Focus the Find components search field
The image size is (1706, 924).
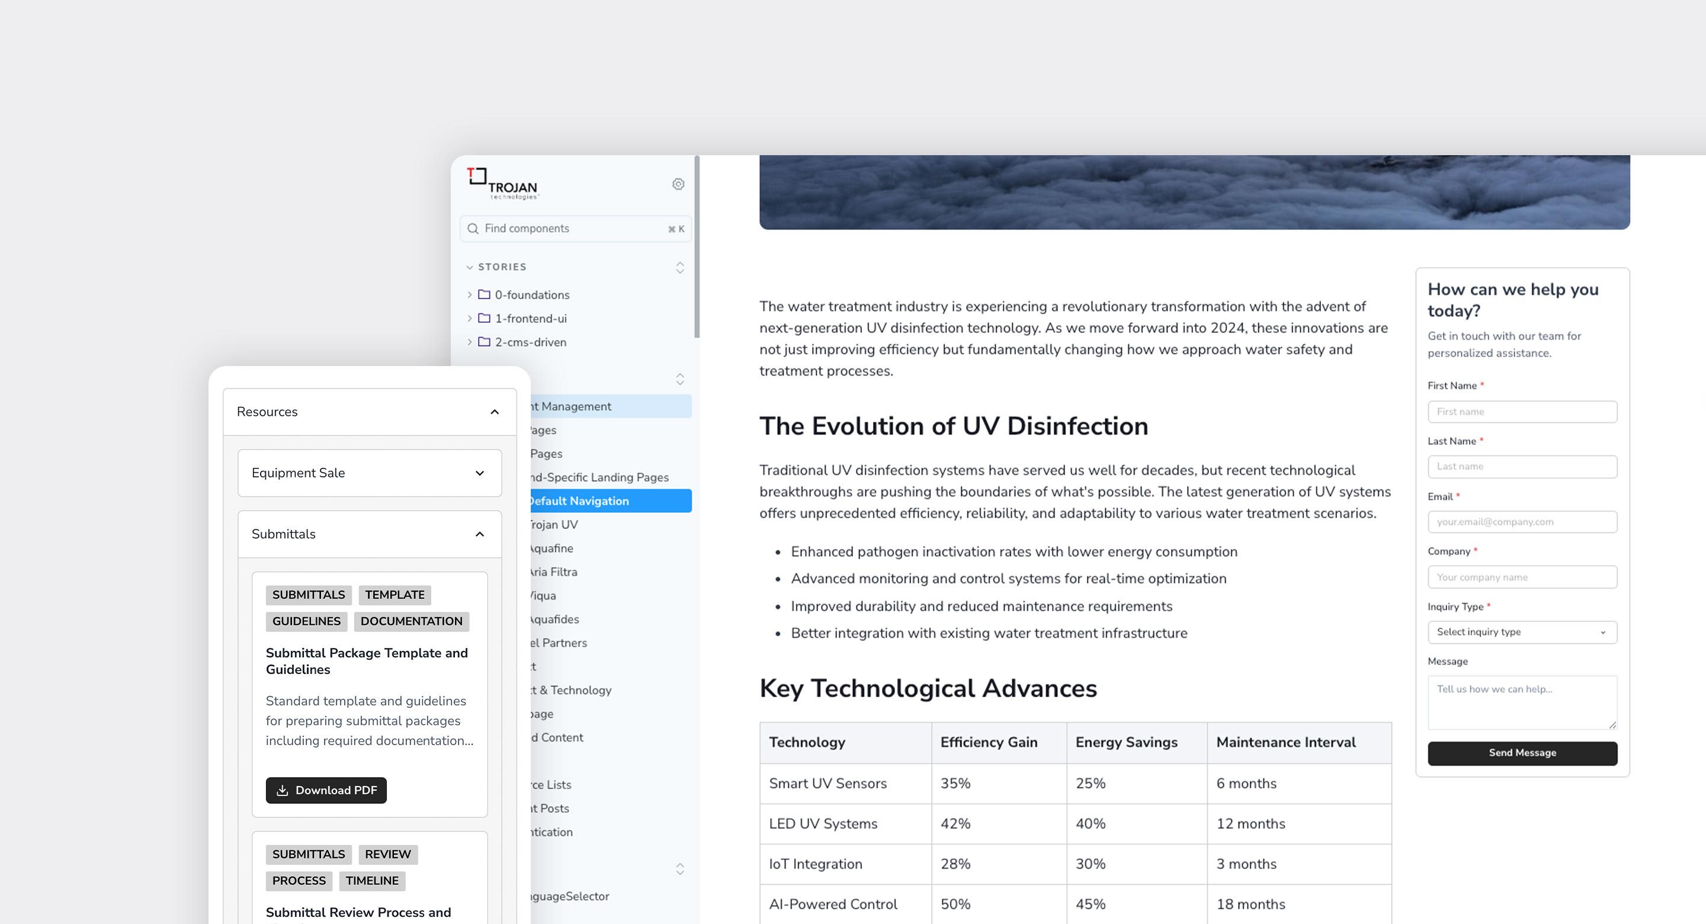tap(576, 229)
